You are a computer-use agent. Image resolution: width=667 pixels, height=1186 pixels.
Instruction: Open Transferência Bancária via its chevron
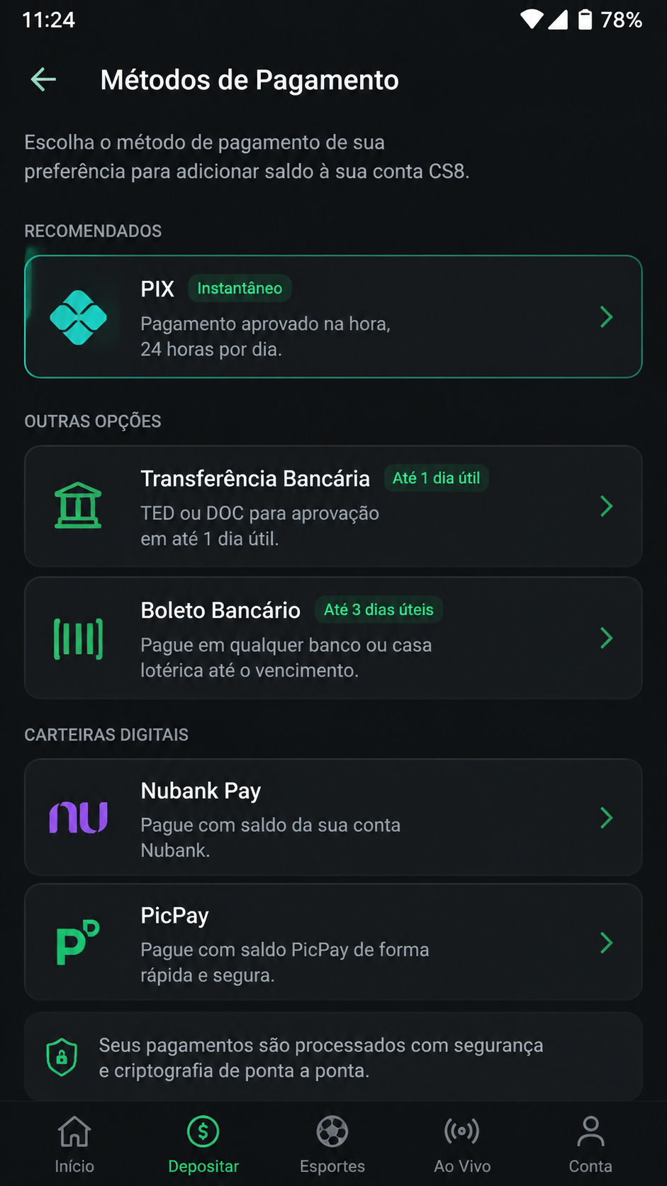point(606,506)
